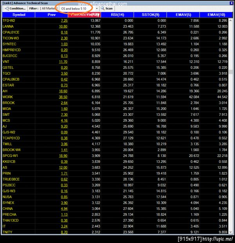
Task: Select symbol GJS-W2
Action: (9, 132)
